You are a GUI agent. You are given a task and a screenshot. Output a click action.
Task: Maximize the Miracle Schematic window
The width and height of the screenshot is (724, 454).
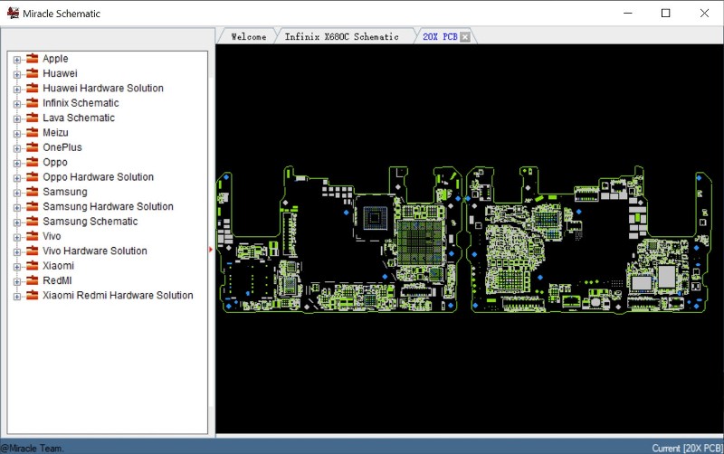click(x=665, y=13)
